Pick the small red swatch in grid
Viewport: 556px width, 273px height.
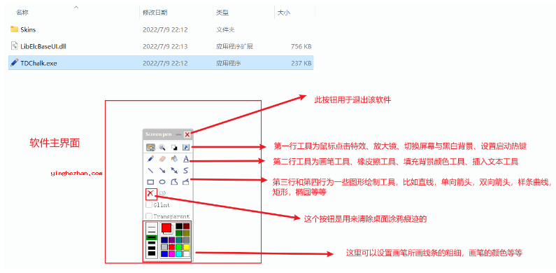[171, 247]
